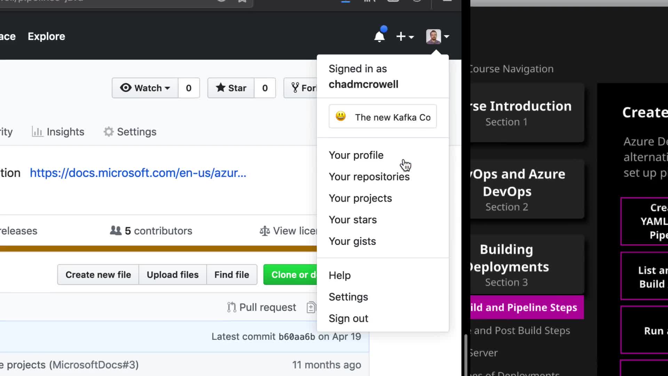Click Sign out in dropdown
Viewport: 668px width, 376px height.
coord(348,318)
